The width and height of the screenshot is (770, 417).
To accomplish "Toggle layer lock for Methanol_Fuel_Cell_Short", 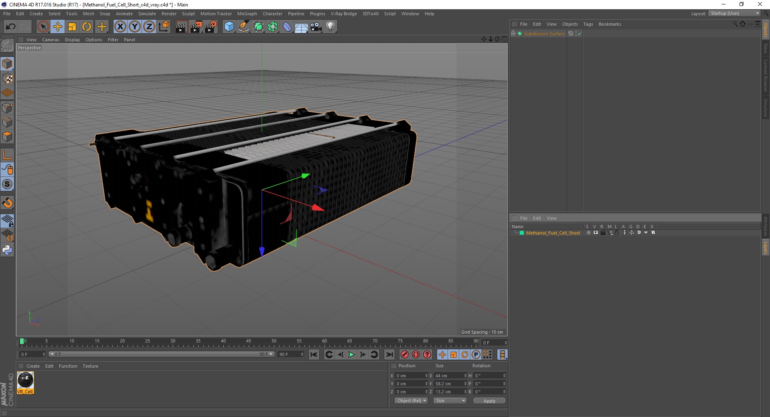I will (617, 233).
